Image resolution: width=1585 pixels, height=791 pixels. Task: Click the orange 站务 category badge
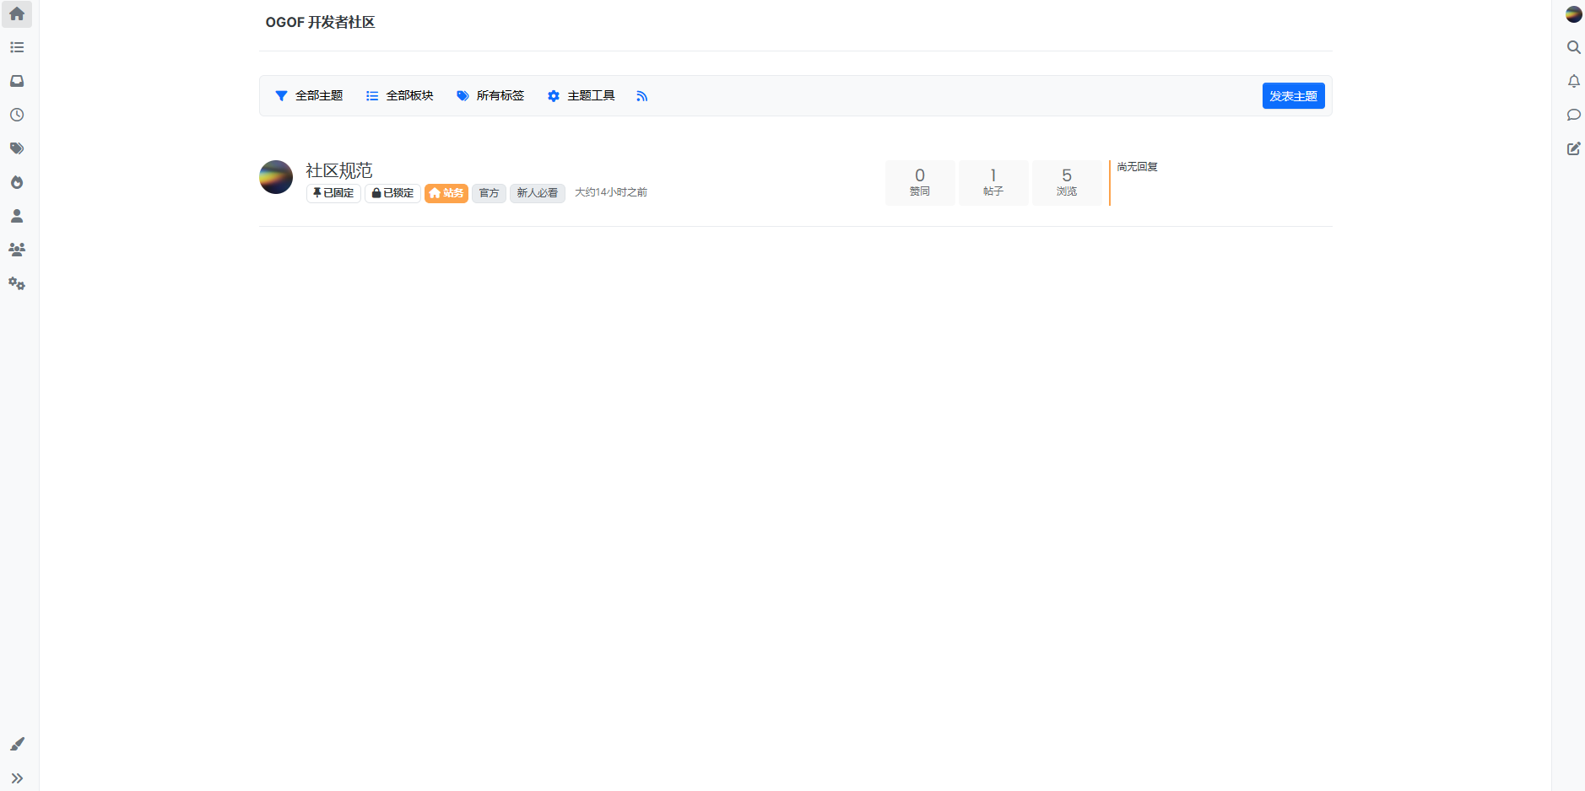(446, 193)
